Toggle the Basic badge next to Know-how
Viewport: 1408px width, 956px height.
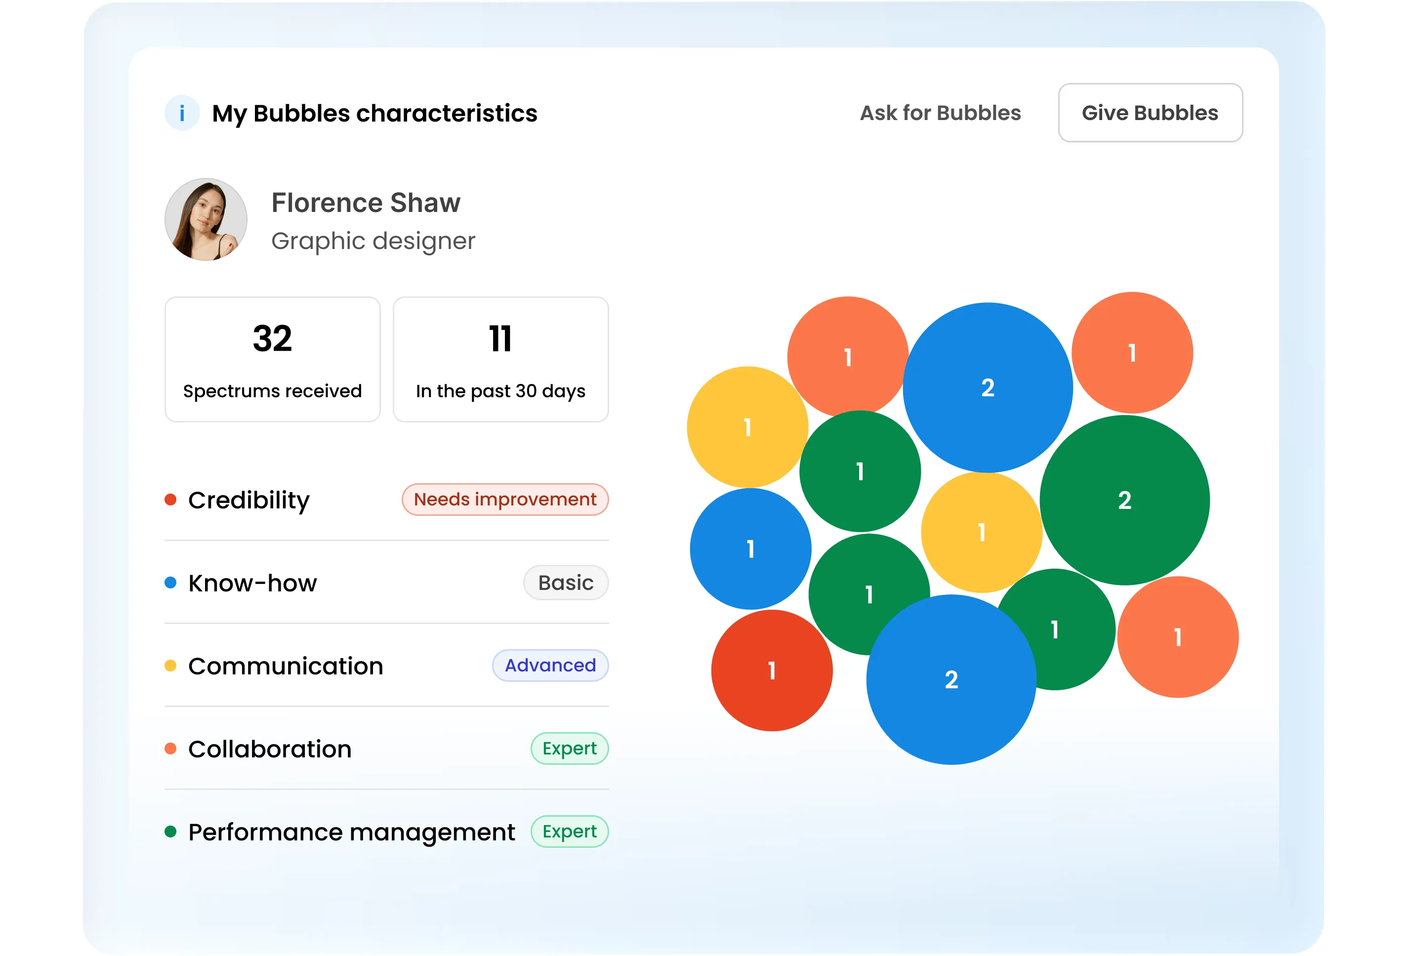565,583
